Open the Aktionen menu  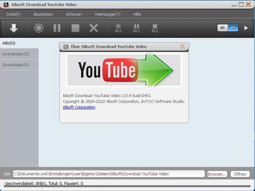(x=74, y=14)
